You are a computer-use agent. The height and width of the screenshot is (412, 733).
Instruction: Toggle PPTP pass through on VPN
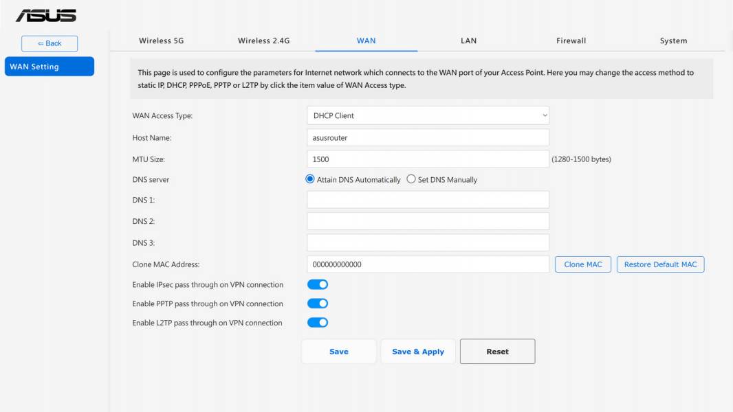pos(318,304)
